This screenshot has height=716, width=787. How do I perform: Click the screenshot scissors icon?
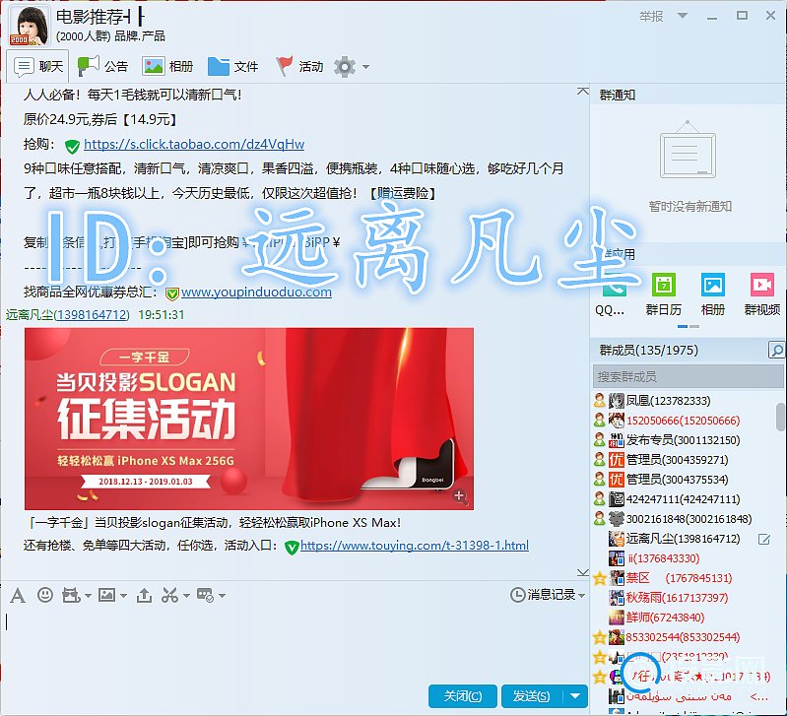(x=170, y=595)
